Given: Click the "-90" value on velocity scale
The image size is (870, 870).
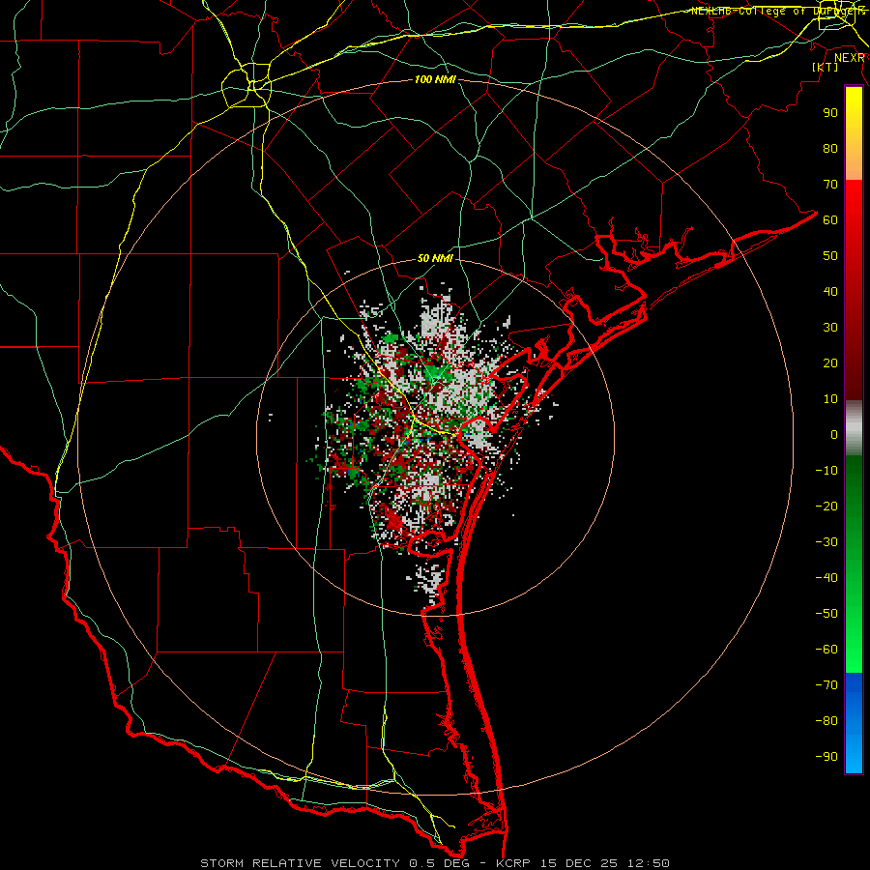Looking at the screenshot, I should pos(826,757).
